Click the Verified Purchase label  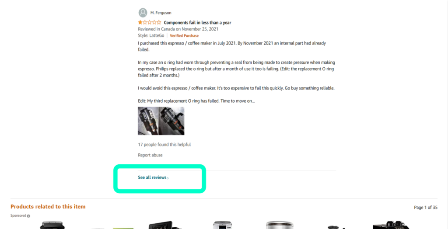click(184, 36)
